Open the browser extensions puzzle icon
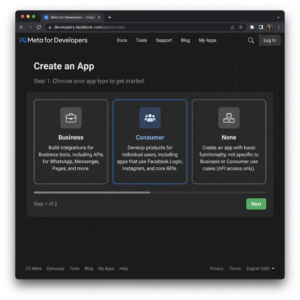 (x=252, y=27)
